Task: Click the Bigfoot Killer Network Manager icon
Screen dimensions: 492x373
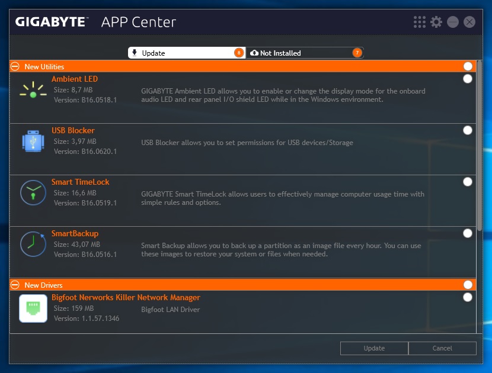Action: (33, 308)
